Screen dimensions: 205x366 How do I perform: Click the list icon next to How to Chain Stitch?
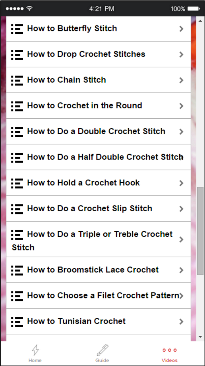click(x=17, y=80)
